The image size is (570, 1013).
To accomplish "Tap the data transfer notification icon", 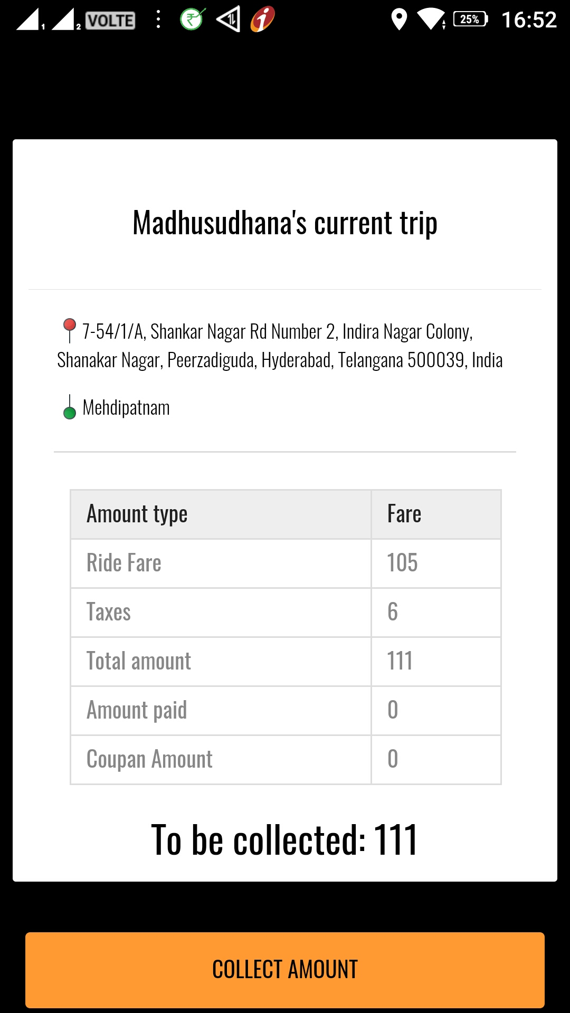I will click(229, 20).
